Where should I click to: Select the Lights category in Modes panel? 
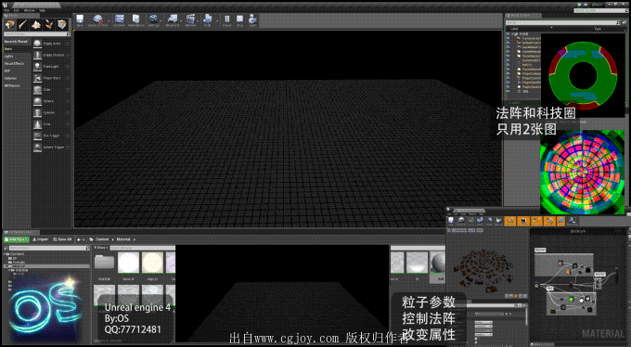[9, 57]
